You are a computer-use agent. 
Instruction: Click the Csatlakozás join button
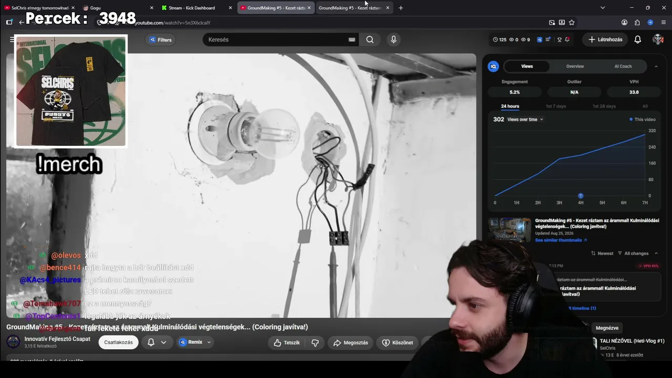[118, 342]
